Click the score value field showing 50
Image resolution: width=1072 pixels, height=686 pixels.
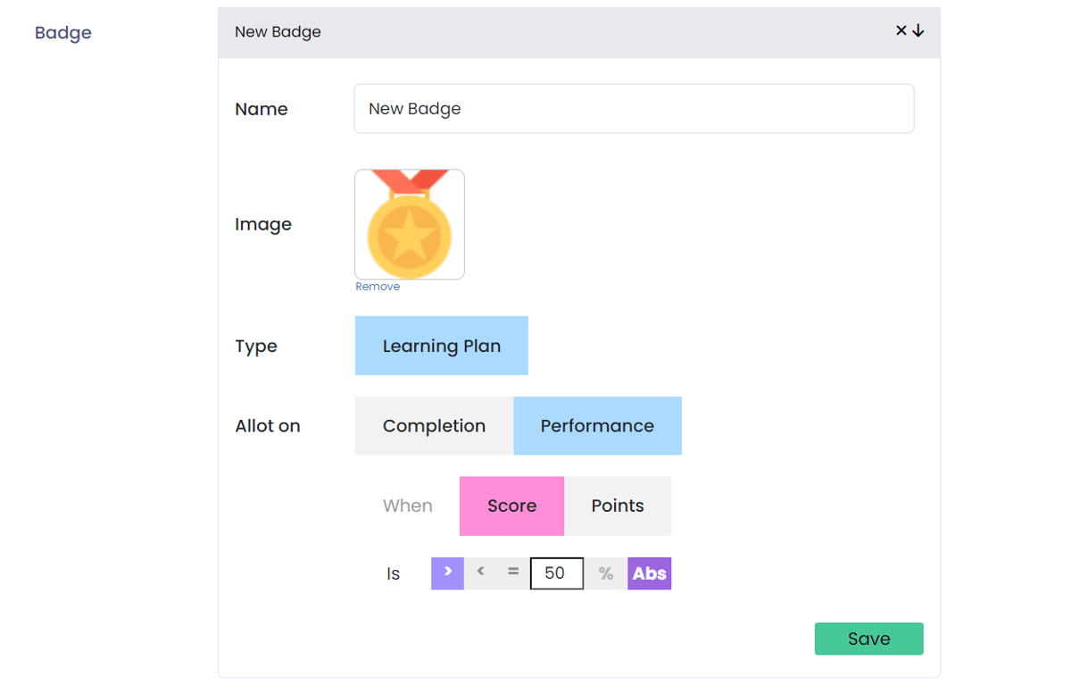point(556,573)
